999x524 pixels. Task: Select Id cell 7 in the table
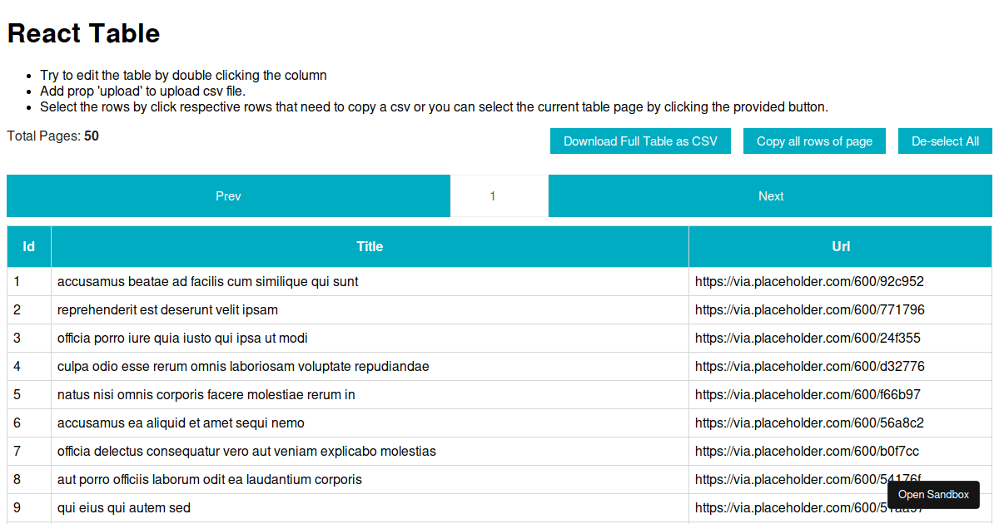29,452
